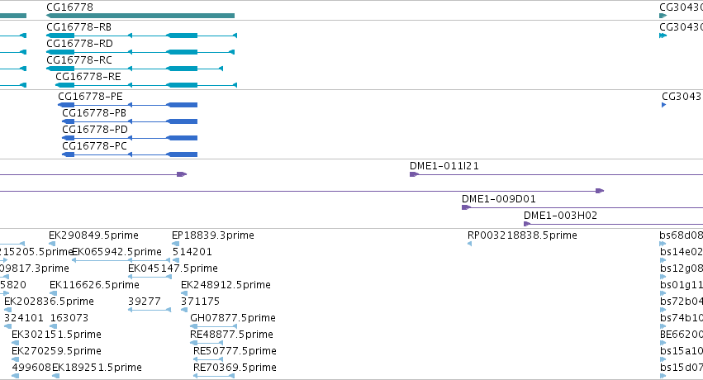The height and width of the screenshot is (380, 703).
Task: Select protein label CG16778-PD
Action: pyautogui.click(x=95, y=130)
